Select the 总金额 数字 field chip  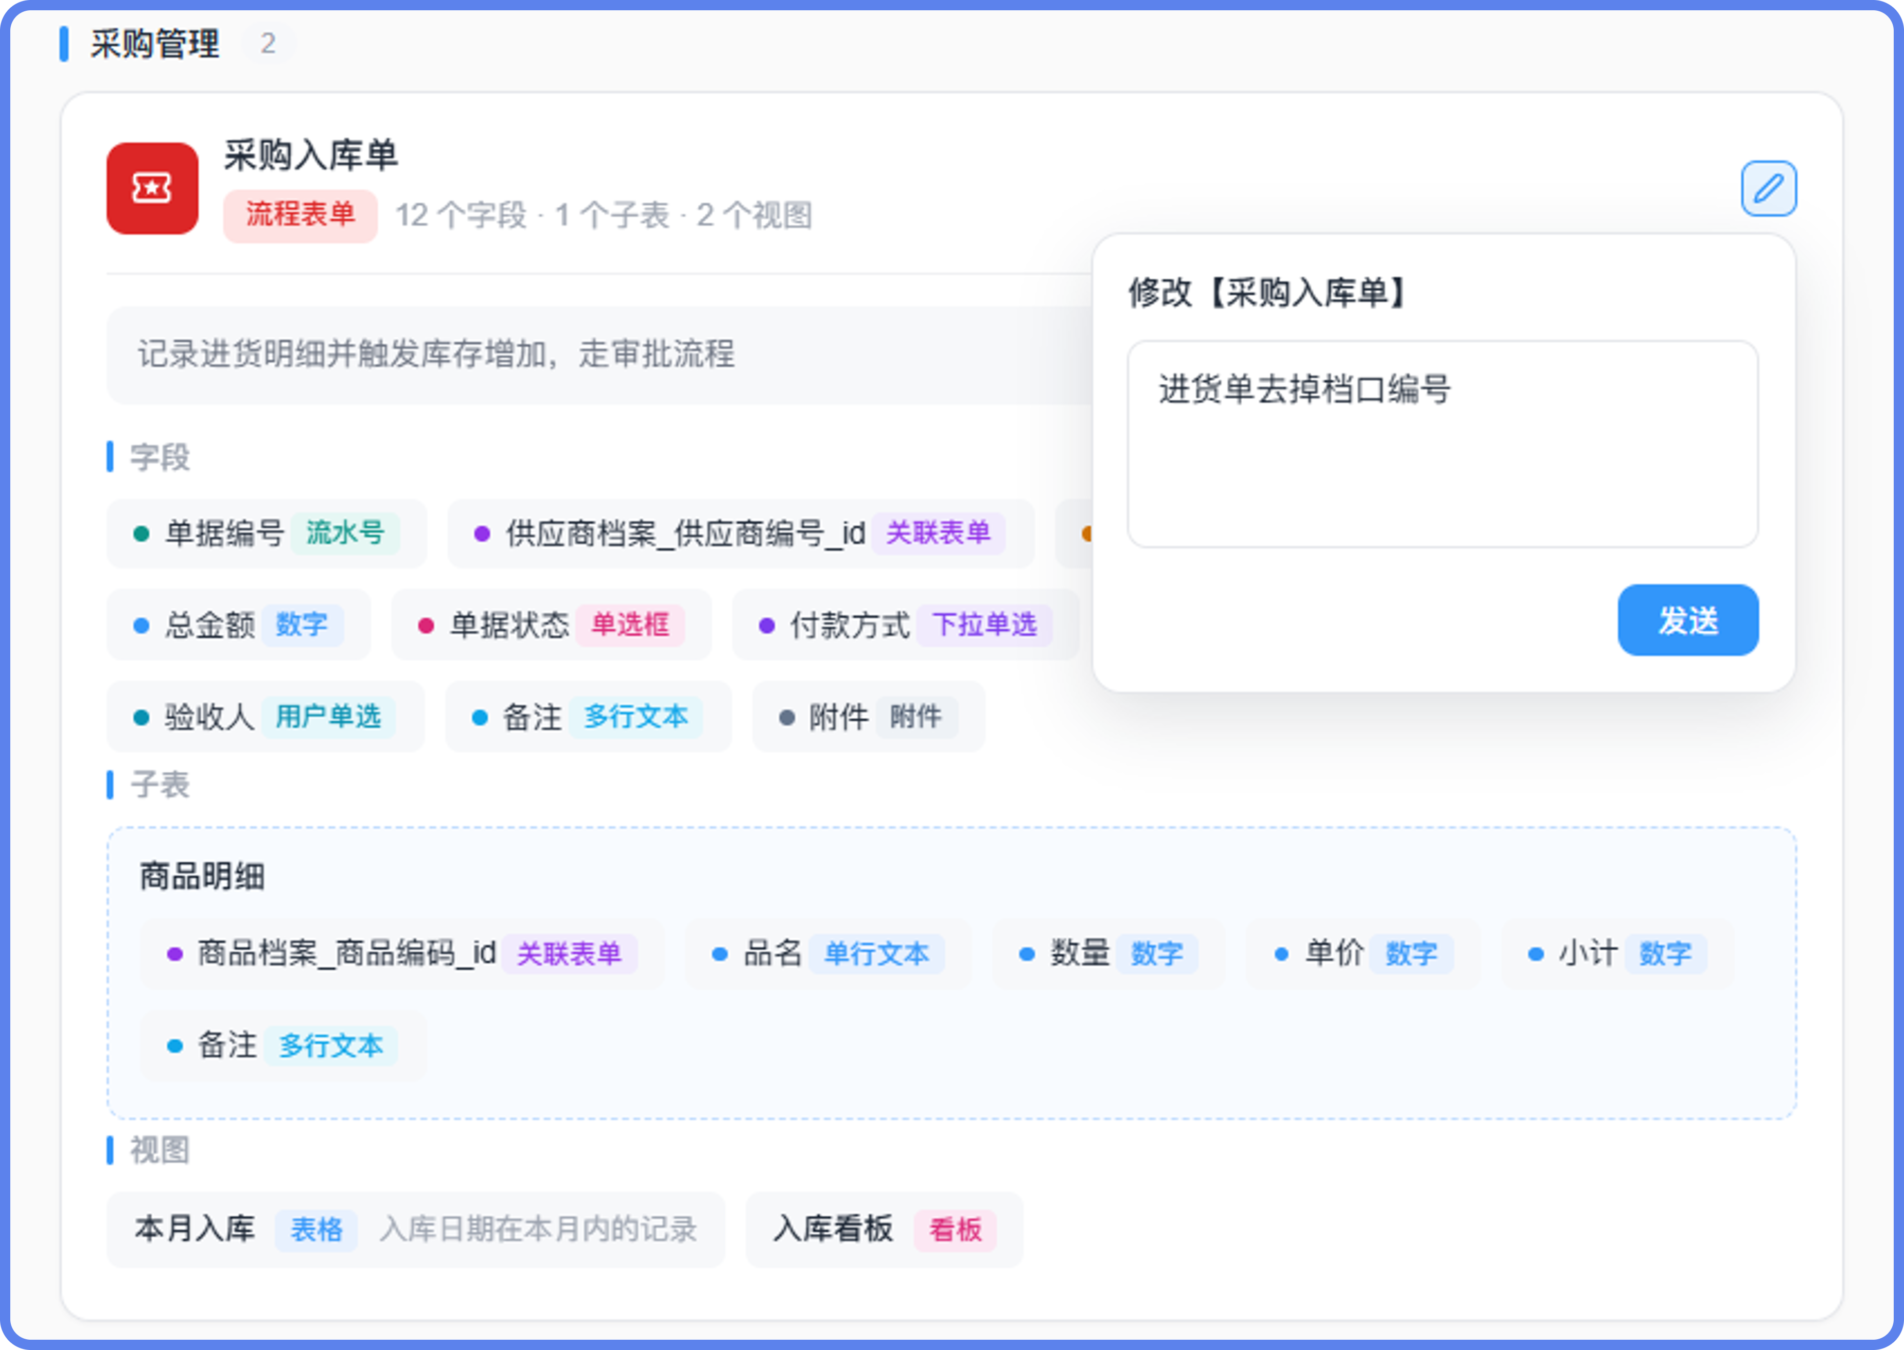pos(239,624)
